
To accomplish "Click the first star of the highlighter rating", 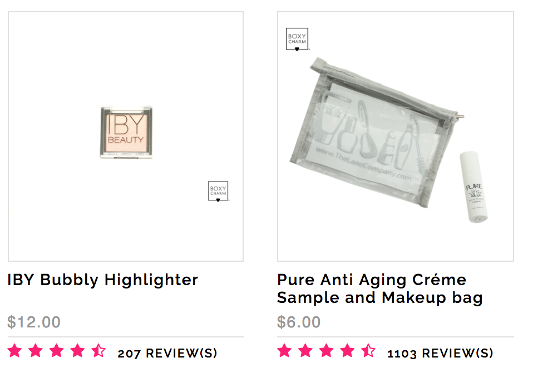I will click(x=14, y=351).
